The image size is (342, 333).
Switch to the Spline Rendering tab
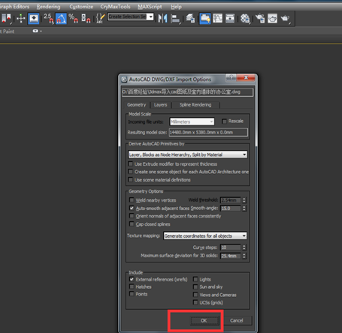tap(195, 105)
